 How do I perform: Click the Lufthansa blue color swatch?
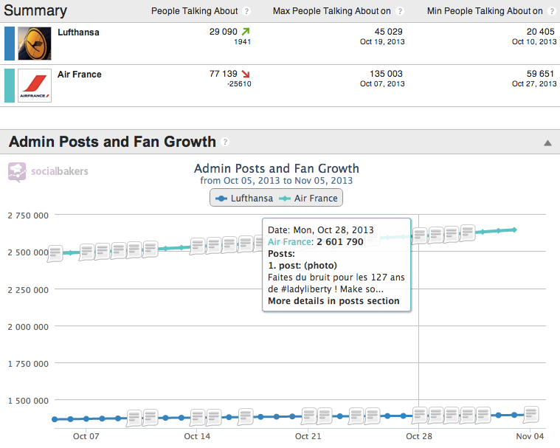pyautogui.click(x=10, y=44)
